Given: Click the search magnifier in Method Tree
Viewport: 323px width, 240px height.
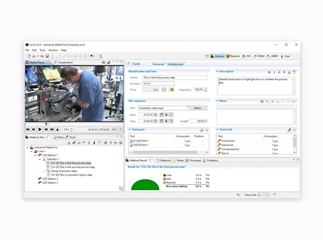Looking at the screenshot, I should 121,188.
